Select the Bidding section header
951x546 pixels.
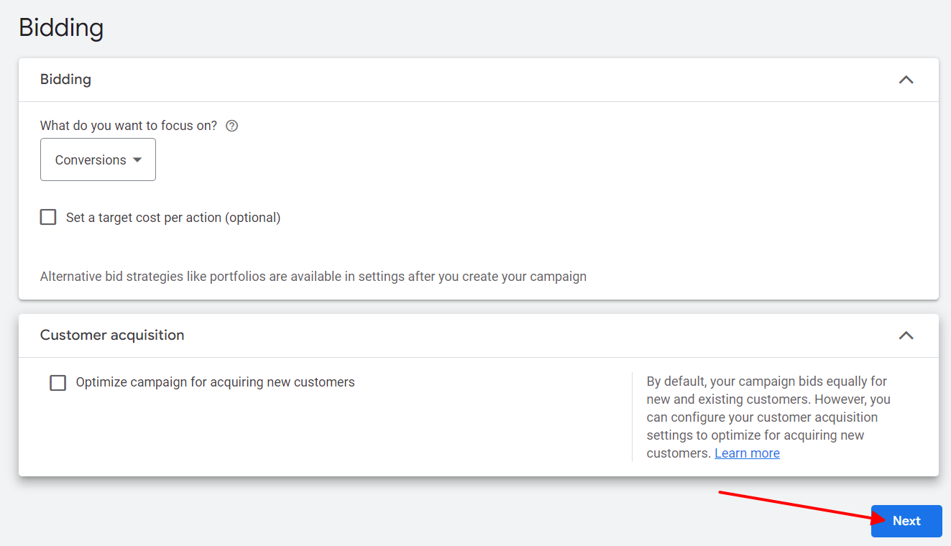click(x=65, y=79)
